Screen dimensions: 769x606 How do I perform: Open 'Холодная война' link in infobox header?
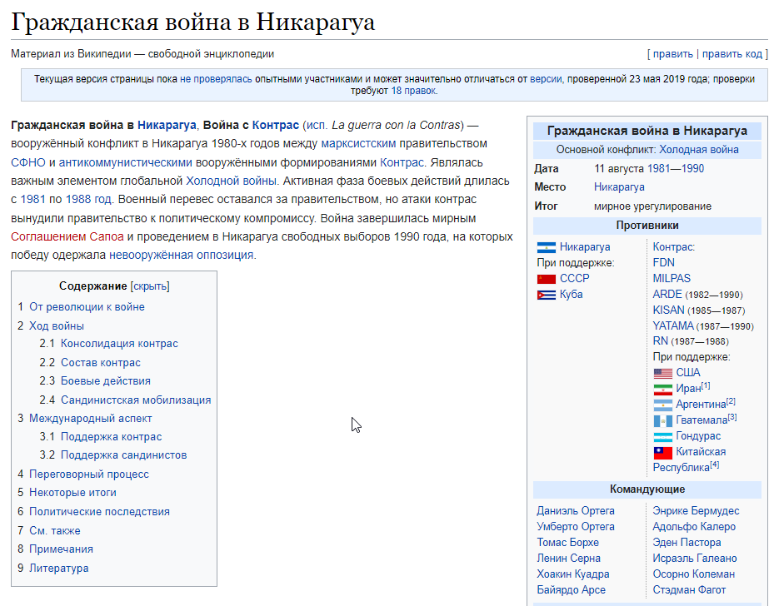click(699, 150)
